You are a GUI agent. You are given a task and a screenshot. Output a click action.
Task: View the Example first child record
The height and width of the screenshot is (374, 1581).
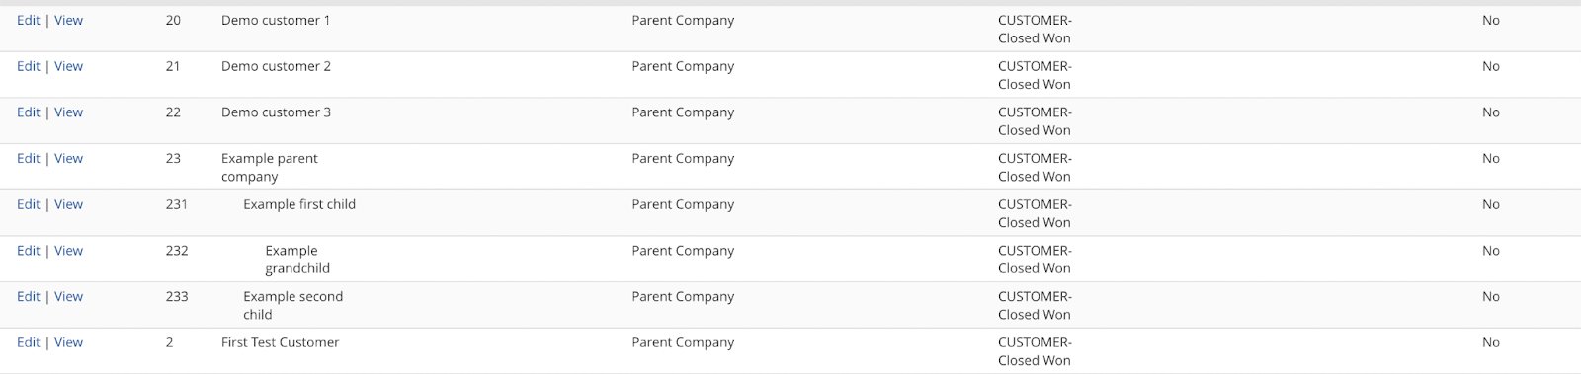[x=68, y=205]
